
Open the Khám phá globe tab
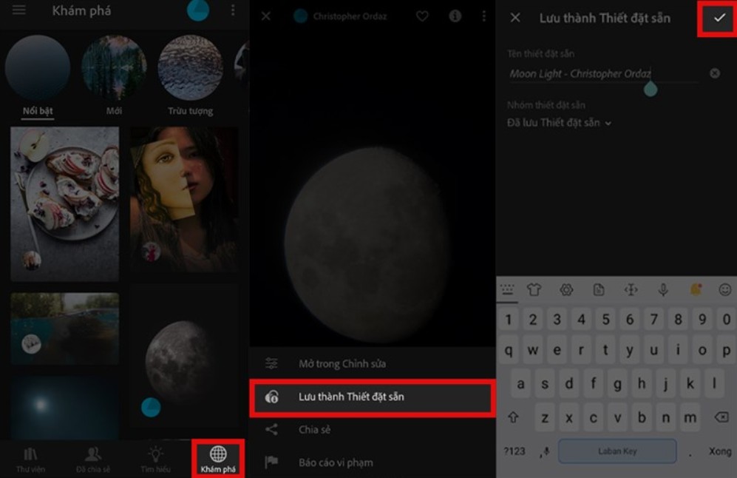tap(218, 459)
